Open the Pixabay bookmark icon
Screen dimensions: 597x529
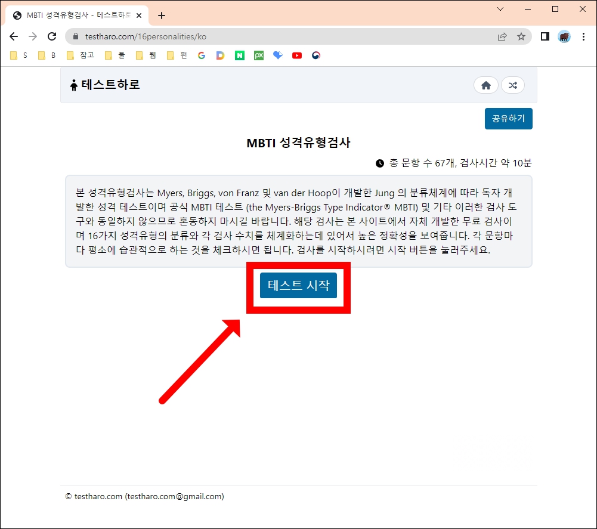pos(258,55)
